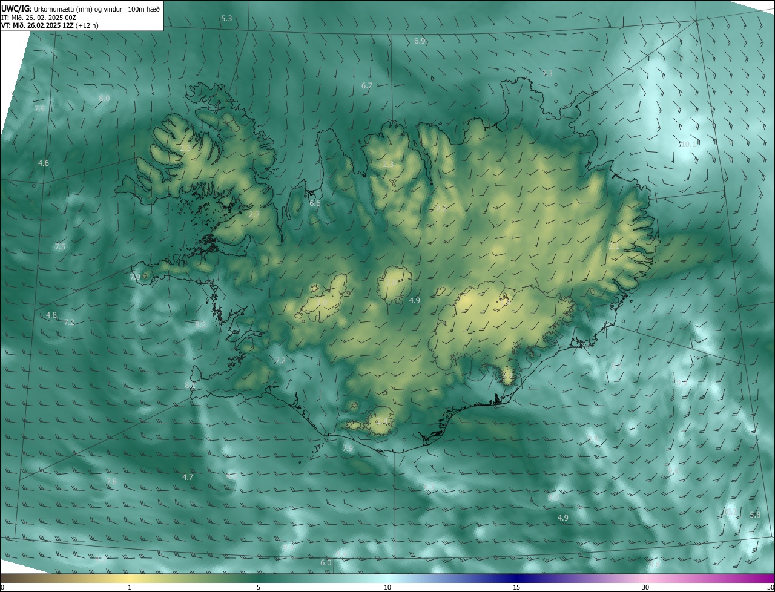This screenshot has width=775, height=592.
Task: Click the color scale tick label '10'
Action: [387, 588]
